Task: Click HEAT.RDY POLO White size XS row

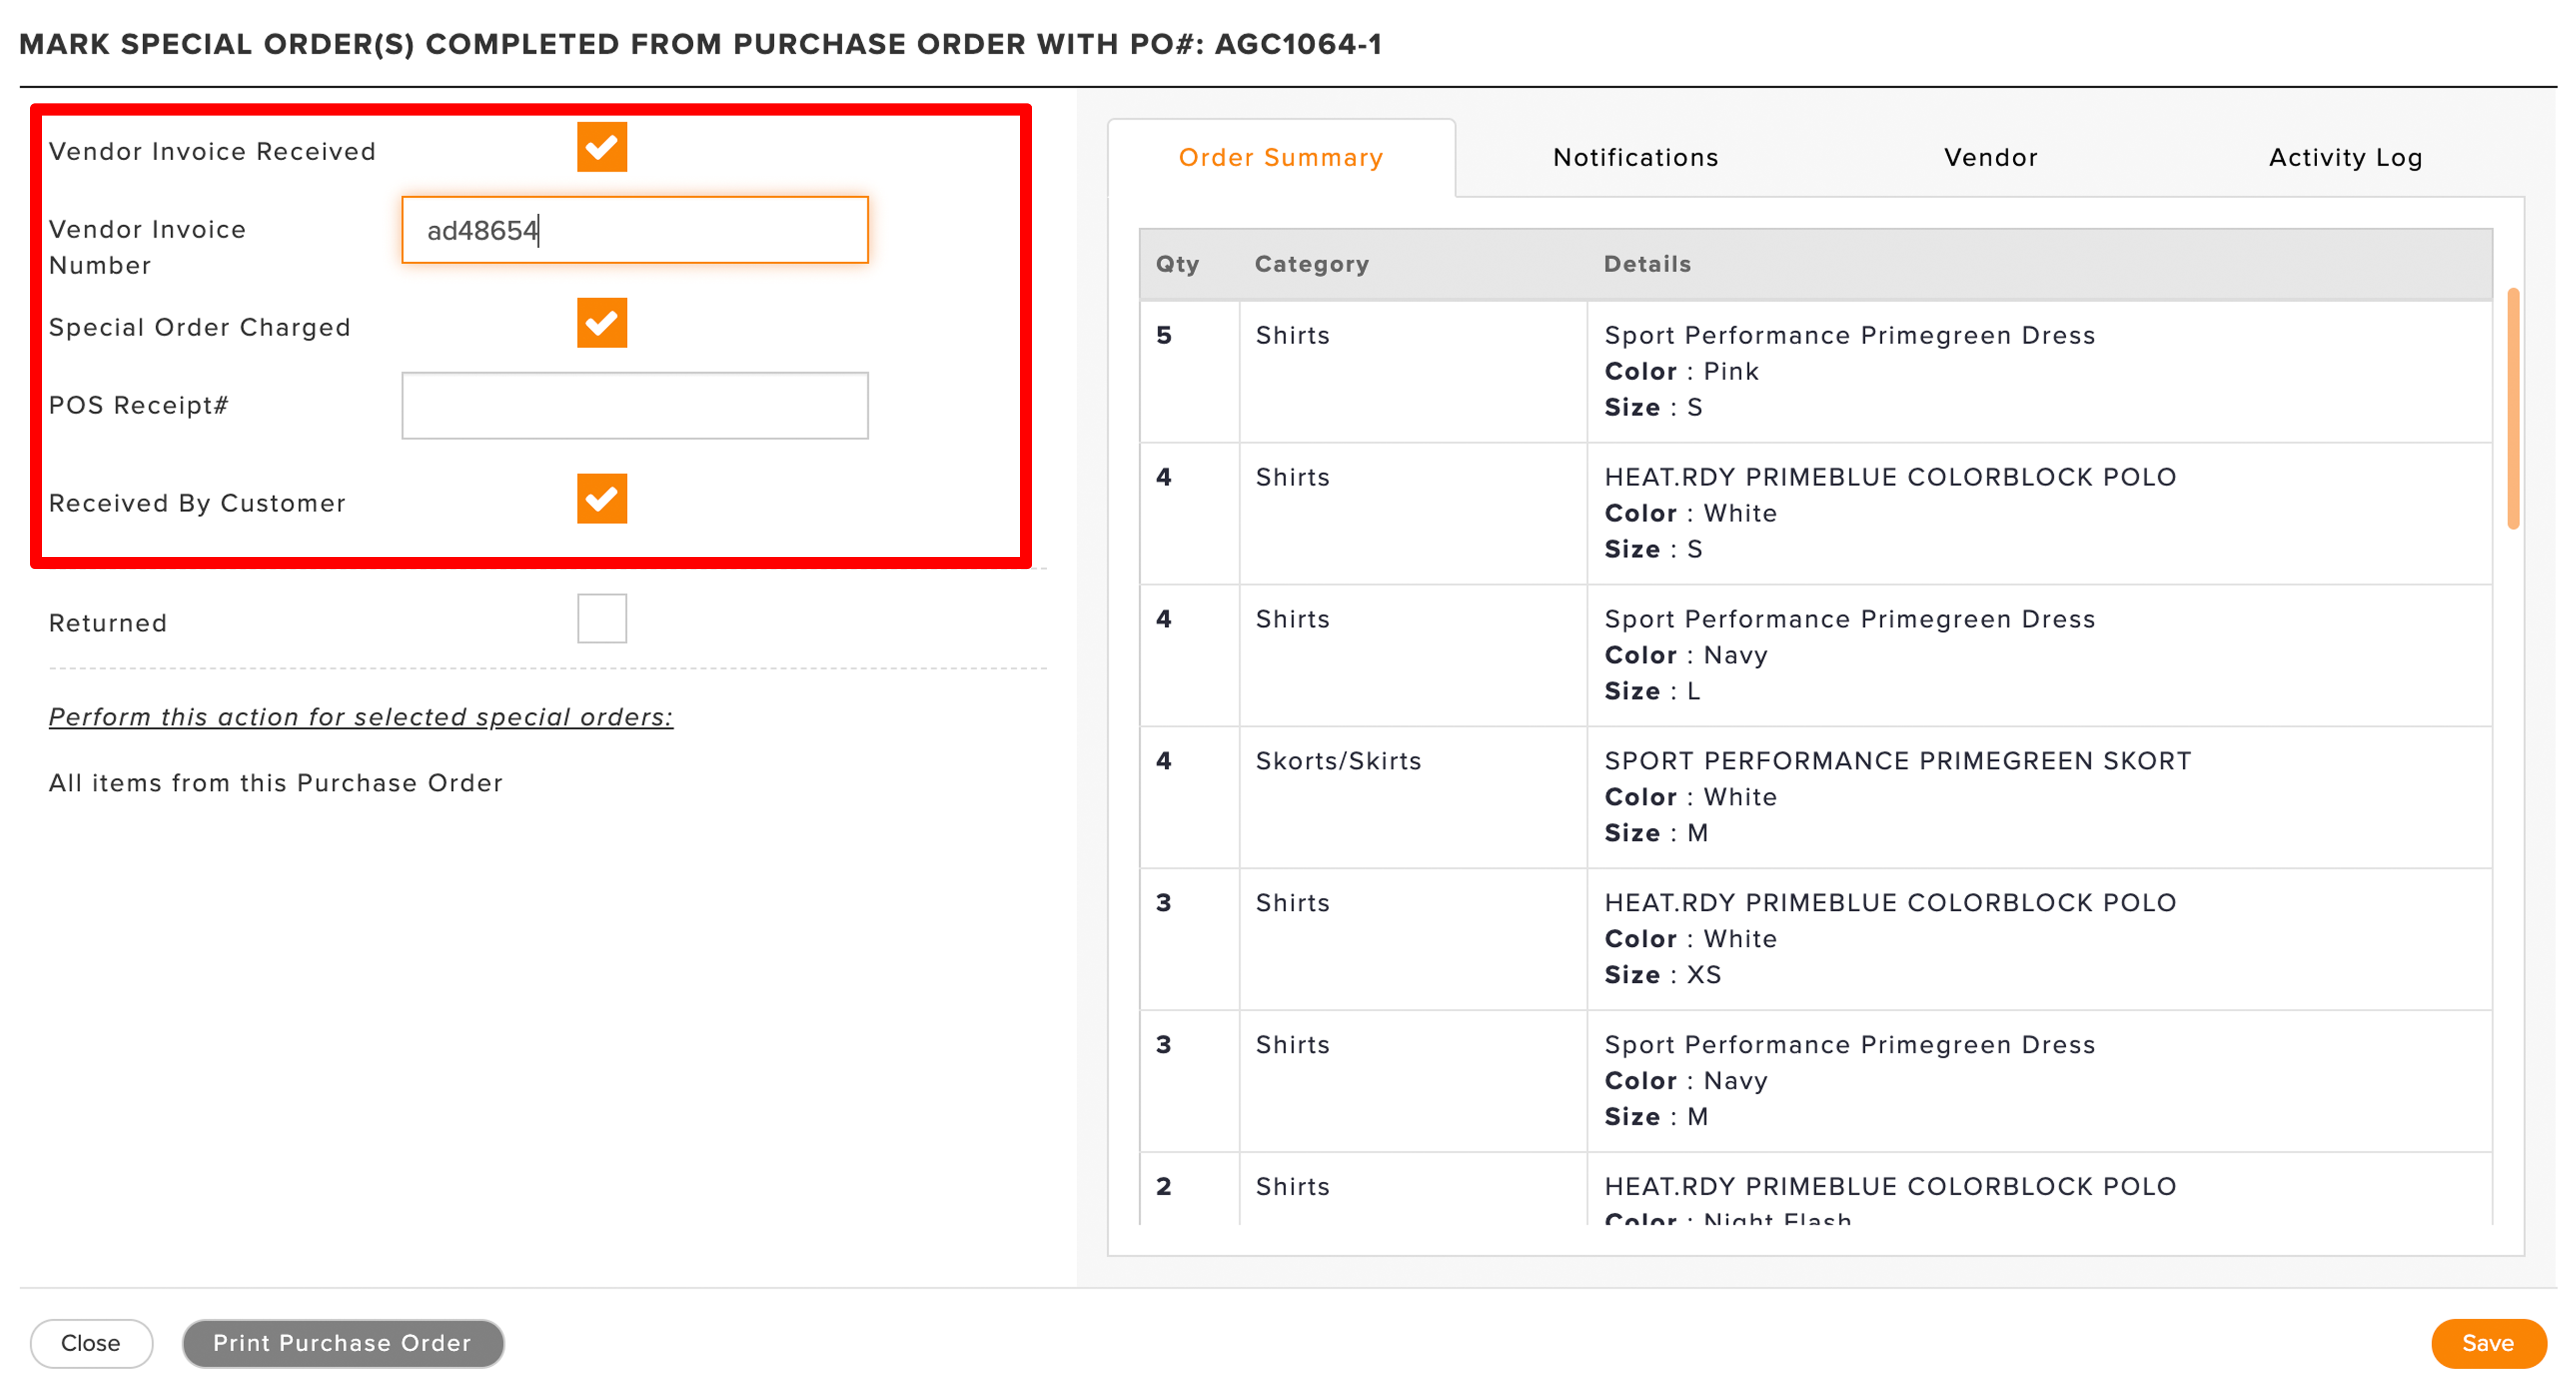Action: point(1816,939)
